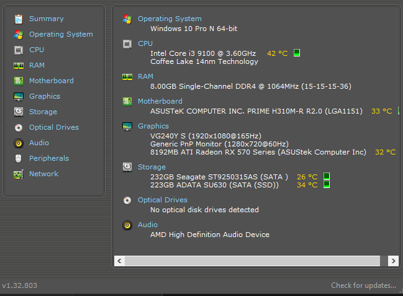Click the Storage hard drive icon in sidebar

[19, 112]
